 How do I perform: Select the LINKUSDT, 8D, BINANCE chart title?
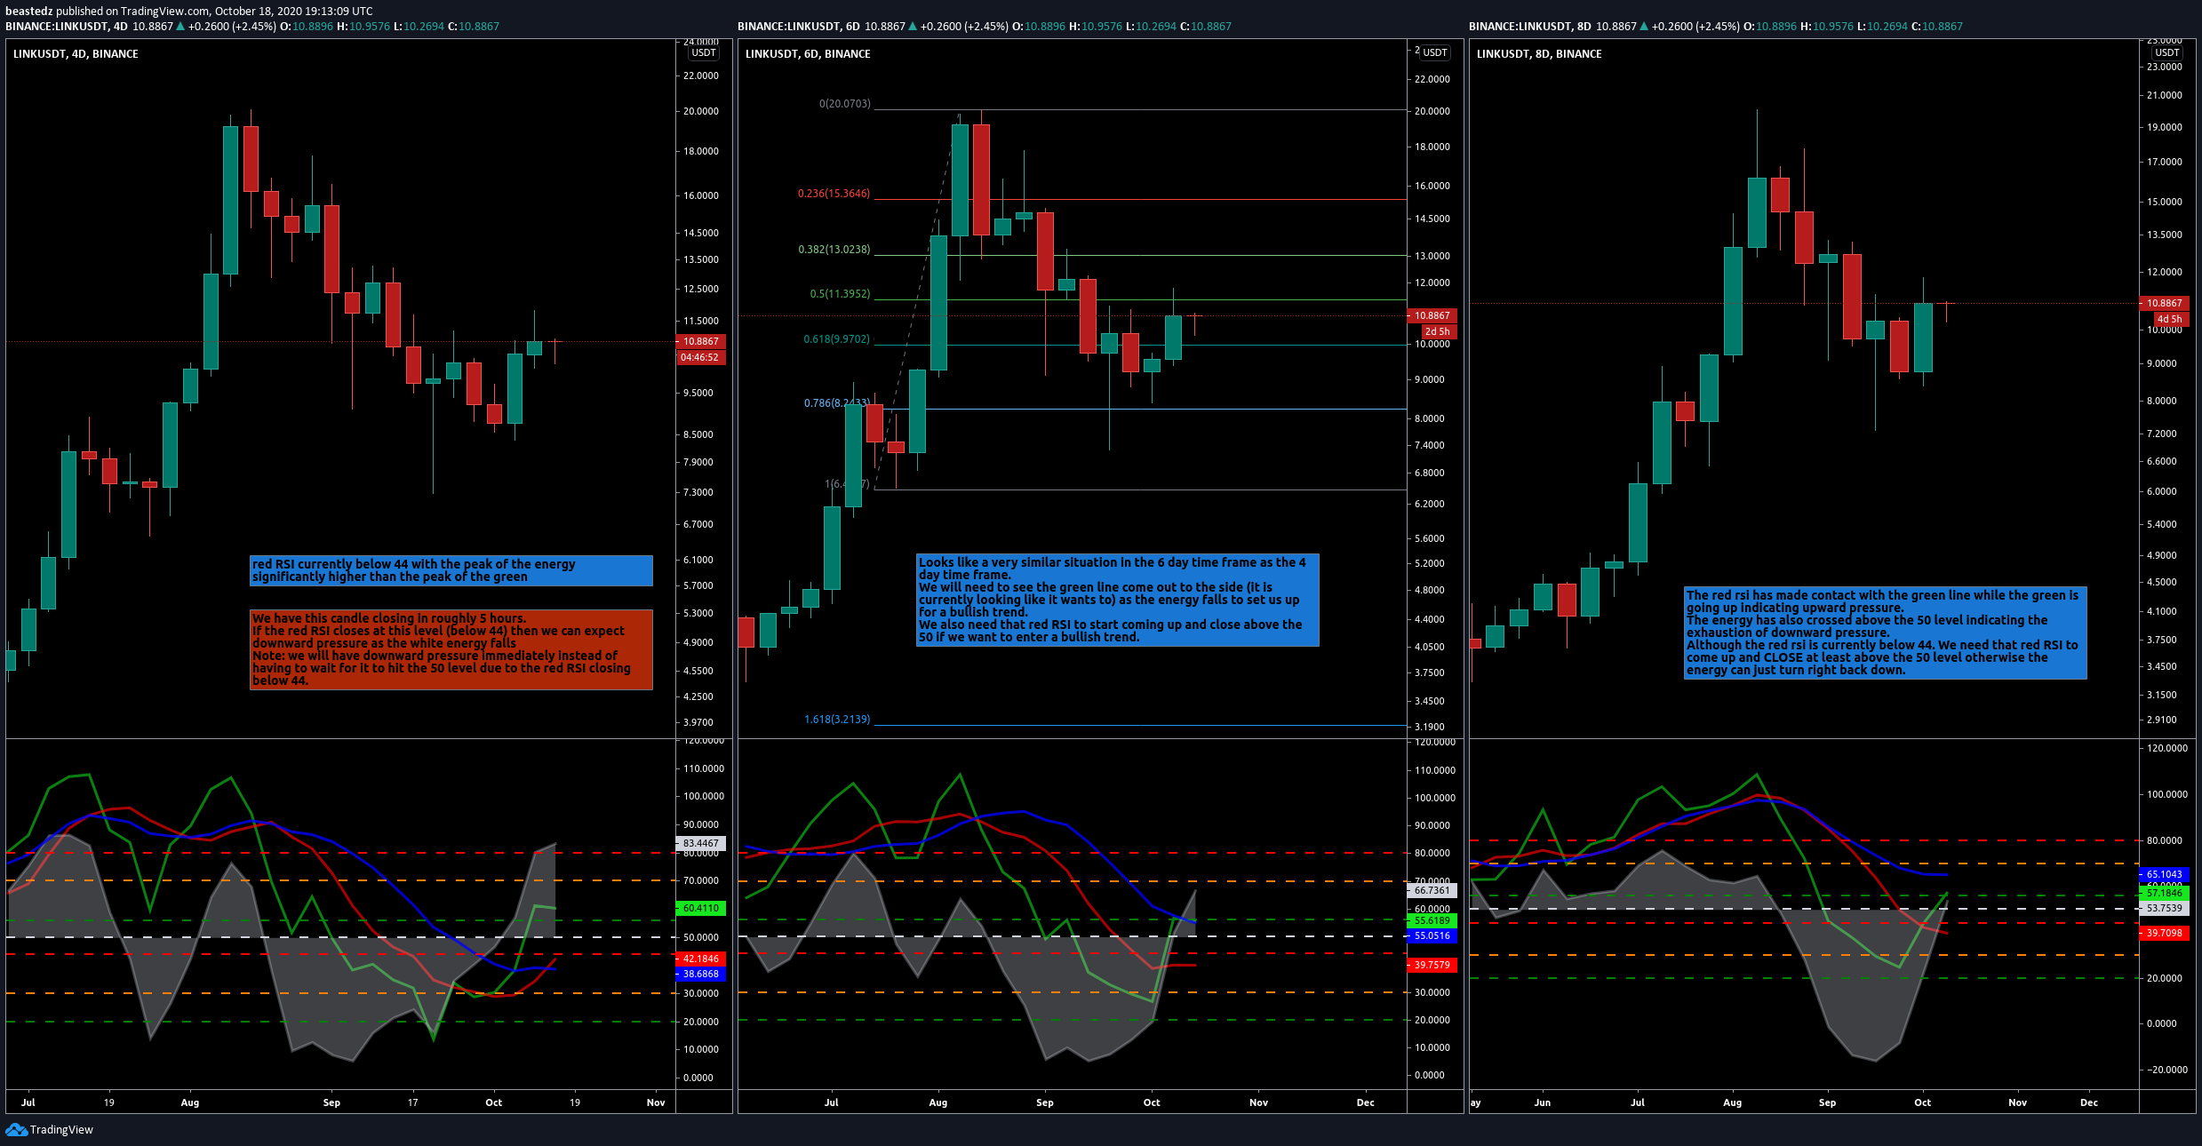1539,54
